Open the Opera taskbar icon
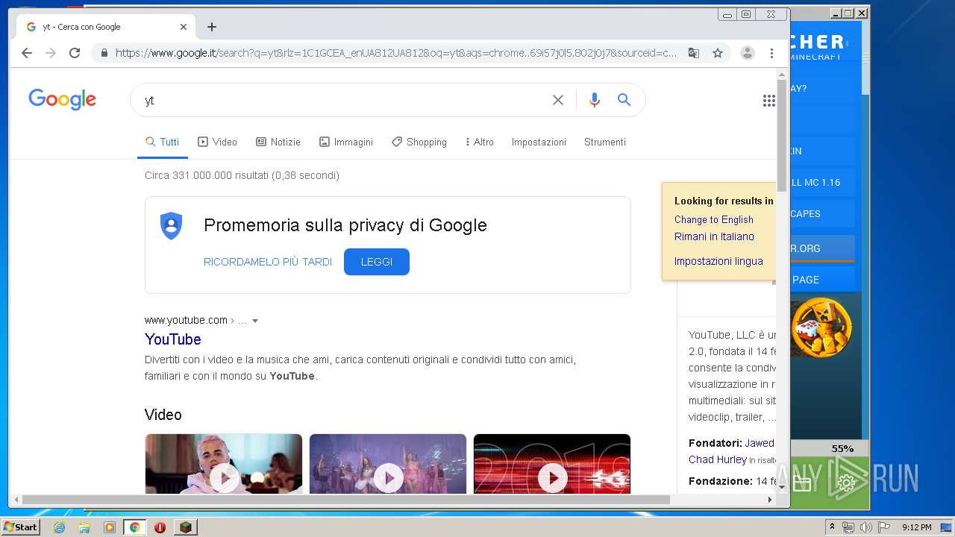Image resolution: width=955 pixels, height=537 pixels. pos(160,527)
